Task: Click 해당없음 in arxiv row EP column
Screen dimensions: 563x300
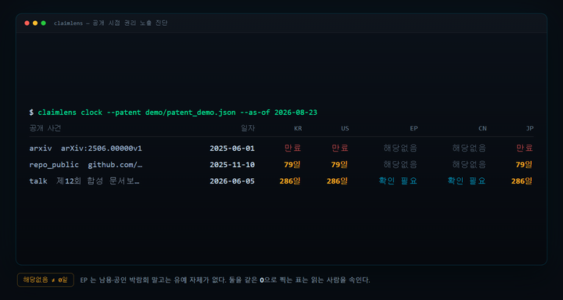Action: (x=400, y=148)
